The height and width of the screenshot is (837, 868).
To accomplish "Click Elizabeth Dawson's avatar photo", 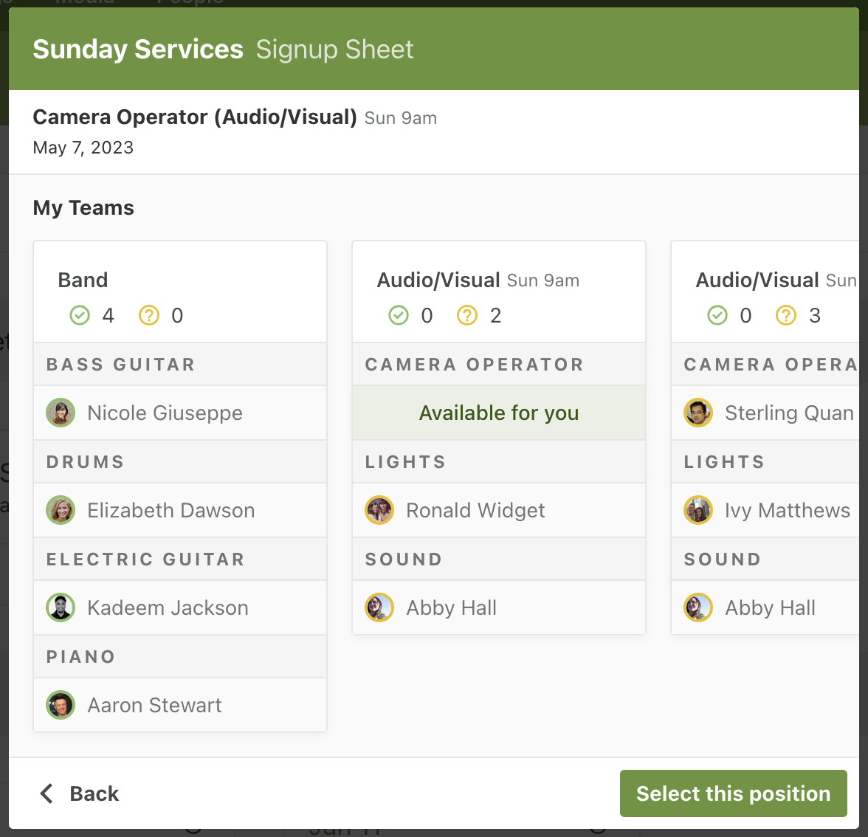I will click(61, 510).
